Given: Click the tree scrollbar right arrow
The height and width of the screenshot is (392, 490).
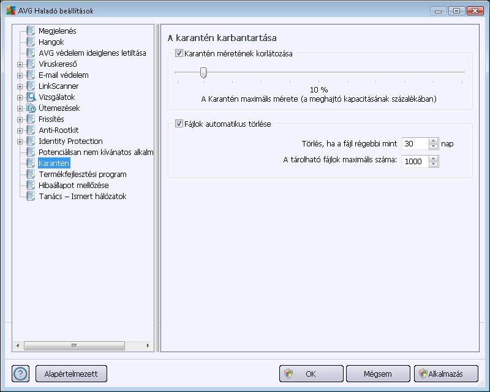Looking at the screenshot, I should coord(148,345).
